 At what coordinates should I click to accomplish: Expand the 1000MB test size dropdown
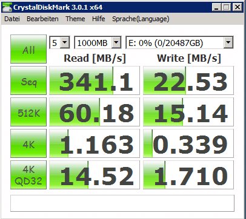tap(116, 42)
